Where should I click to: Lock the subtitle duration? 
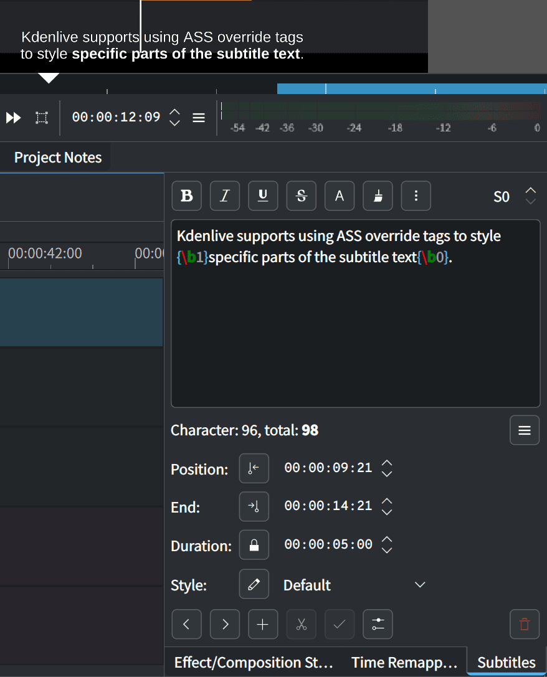tap(254, 545)
